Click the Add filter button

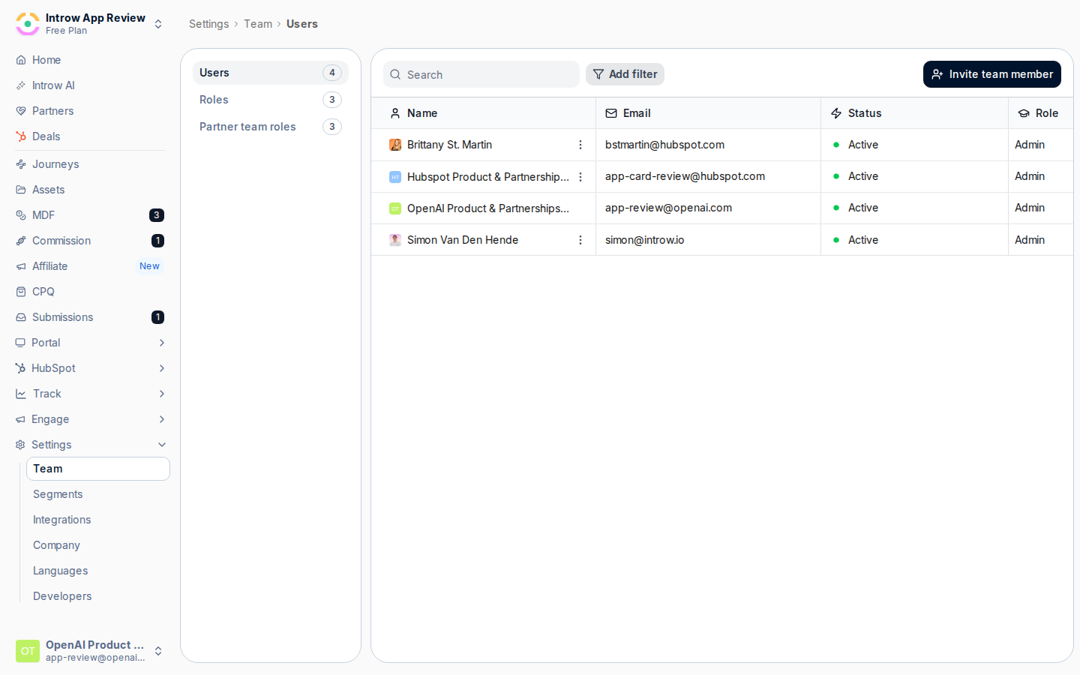625,74
